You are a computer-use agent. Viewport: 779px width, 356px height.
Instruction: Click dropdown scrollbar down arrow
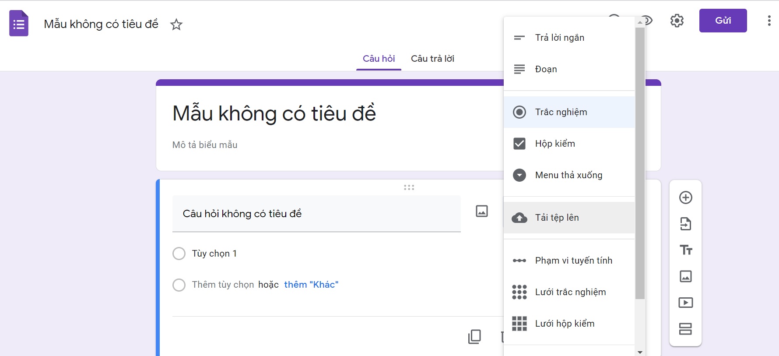(x=640, y=352)
